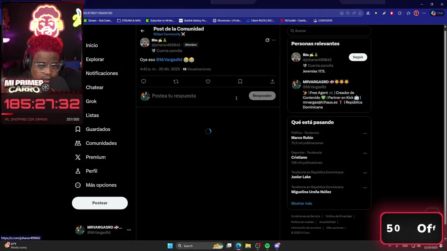The height and width of the screenshot is (251, 447).
Task: Open Chatear in the sidebar
Action: tap(95, 88)
